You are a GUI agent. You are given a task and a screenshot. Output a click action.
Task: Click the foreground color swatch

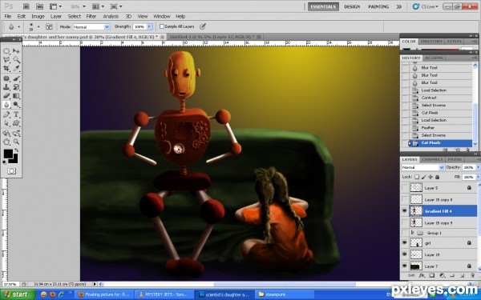coord(8,154)
